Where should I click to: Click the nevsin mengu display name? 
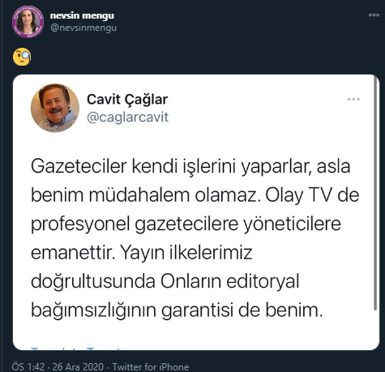point(82,15)
